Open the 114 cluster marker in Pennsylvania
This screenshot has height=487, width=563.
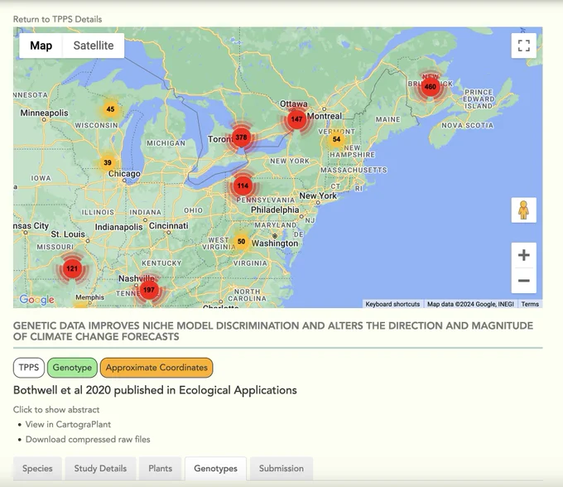243,186
